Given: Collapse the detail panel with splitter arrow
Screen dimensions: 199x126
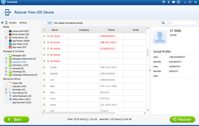Looking at the screenshot, I should 150,70.
